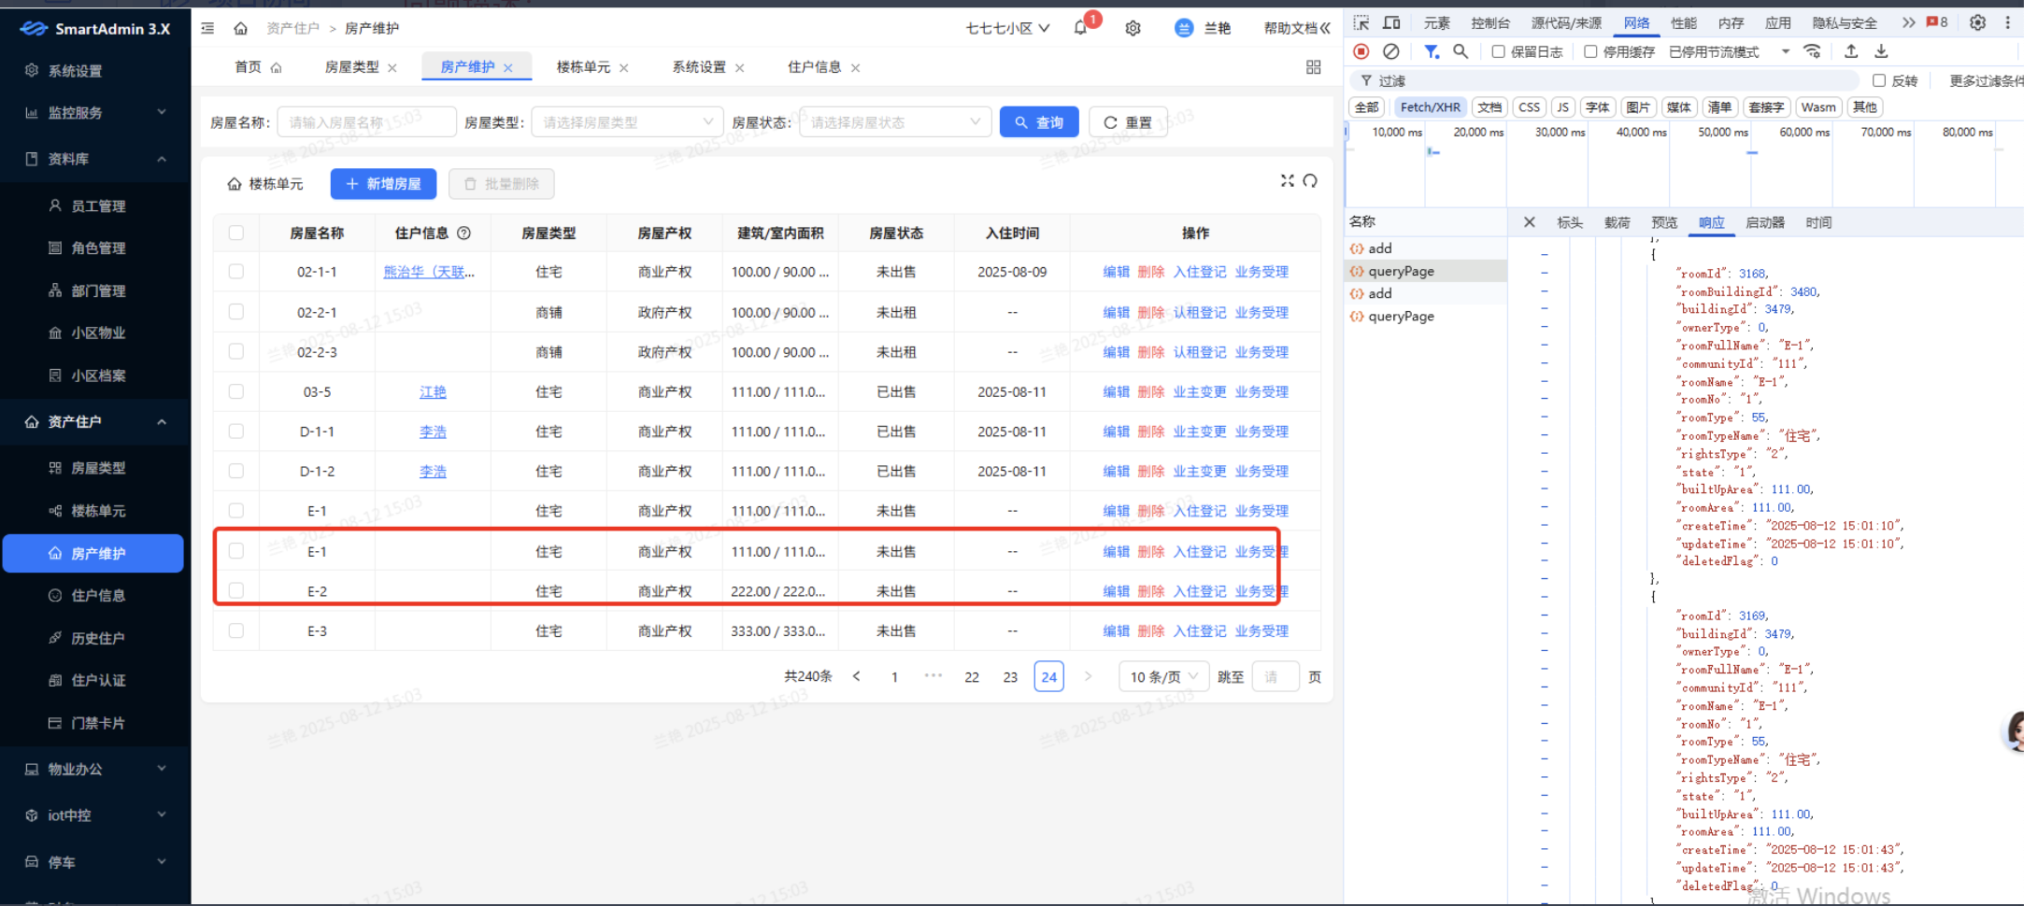Viewport: 2024px width, 906px height.
Task: Enable the 保留日志 checkbox
Action: 1498,51
